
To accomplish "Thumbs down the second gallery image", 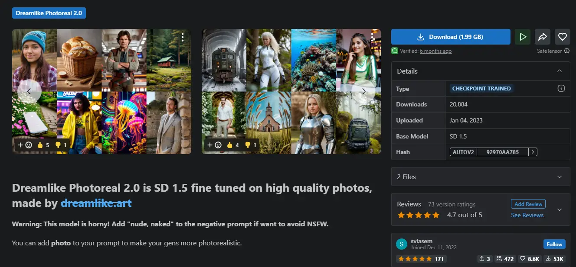I will (x=250, y=145).
